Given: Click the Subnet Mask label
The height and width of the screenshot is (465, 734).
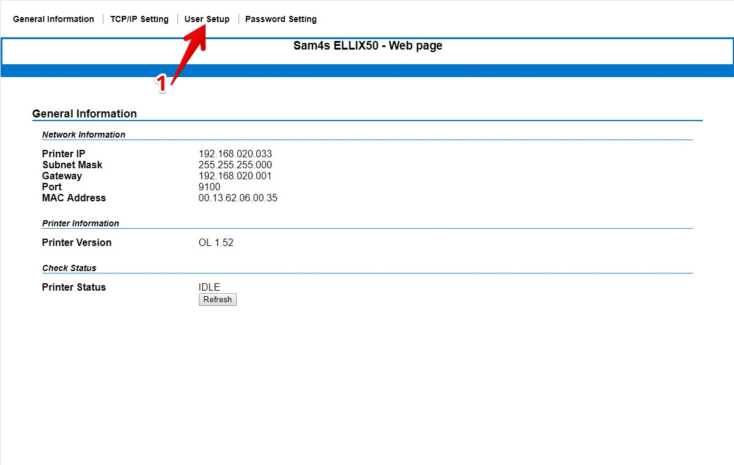Looking at the screenshot, I should [72, 165].
